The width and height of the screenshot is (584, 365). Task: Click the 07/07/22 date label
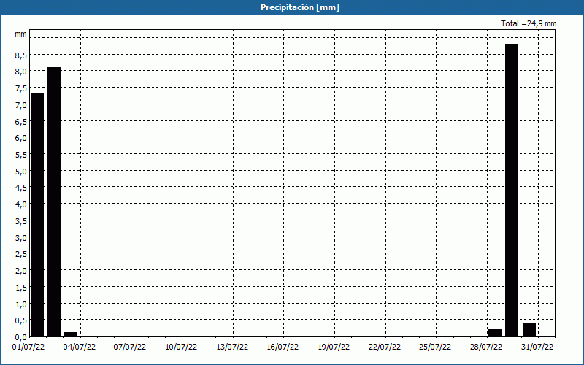[130, 347]
